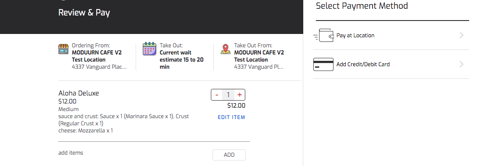Increase Aloha Deluxe quantity with plus

239,95
